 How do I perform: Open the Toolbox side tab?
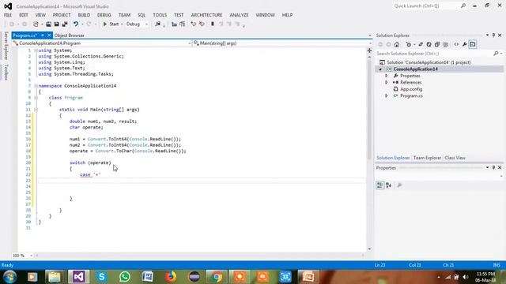6,72
